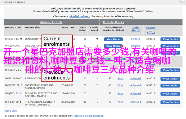This screenshot has height=119, width=186.
Task: View Details for UMSCUF-20-2
Action: 170,79
